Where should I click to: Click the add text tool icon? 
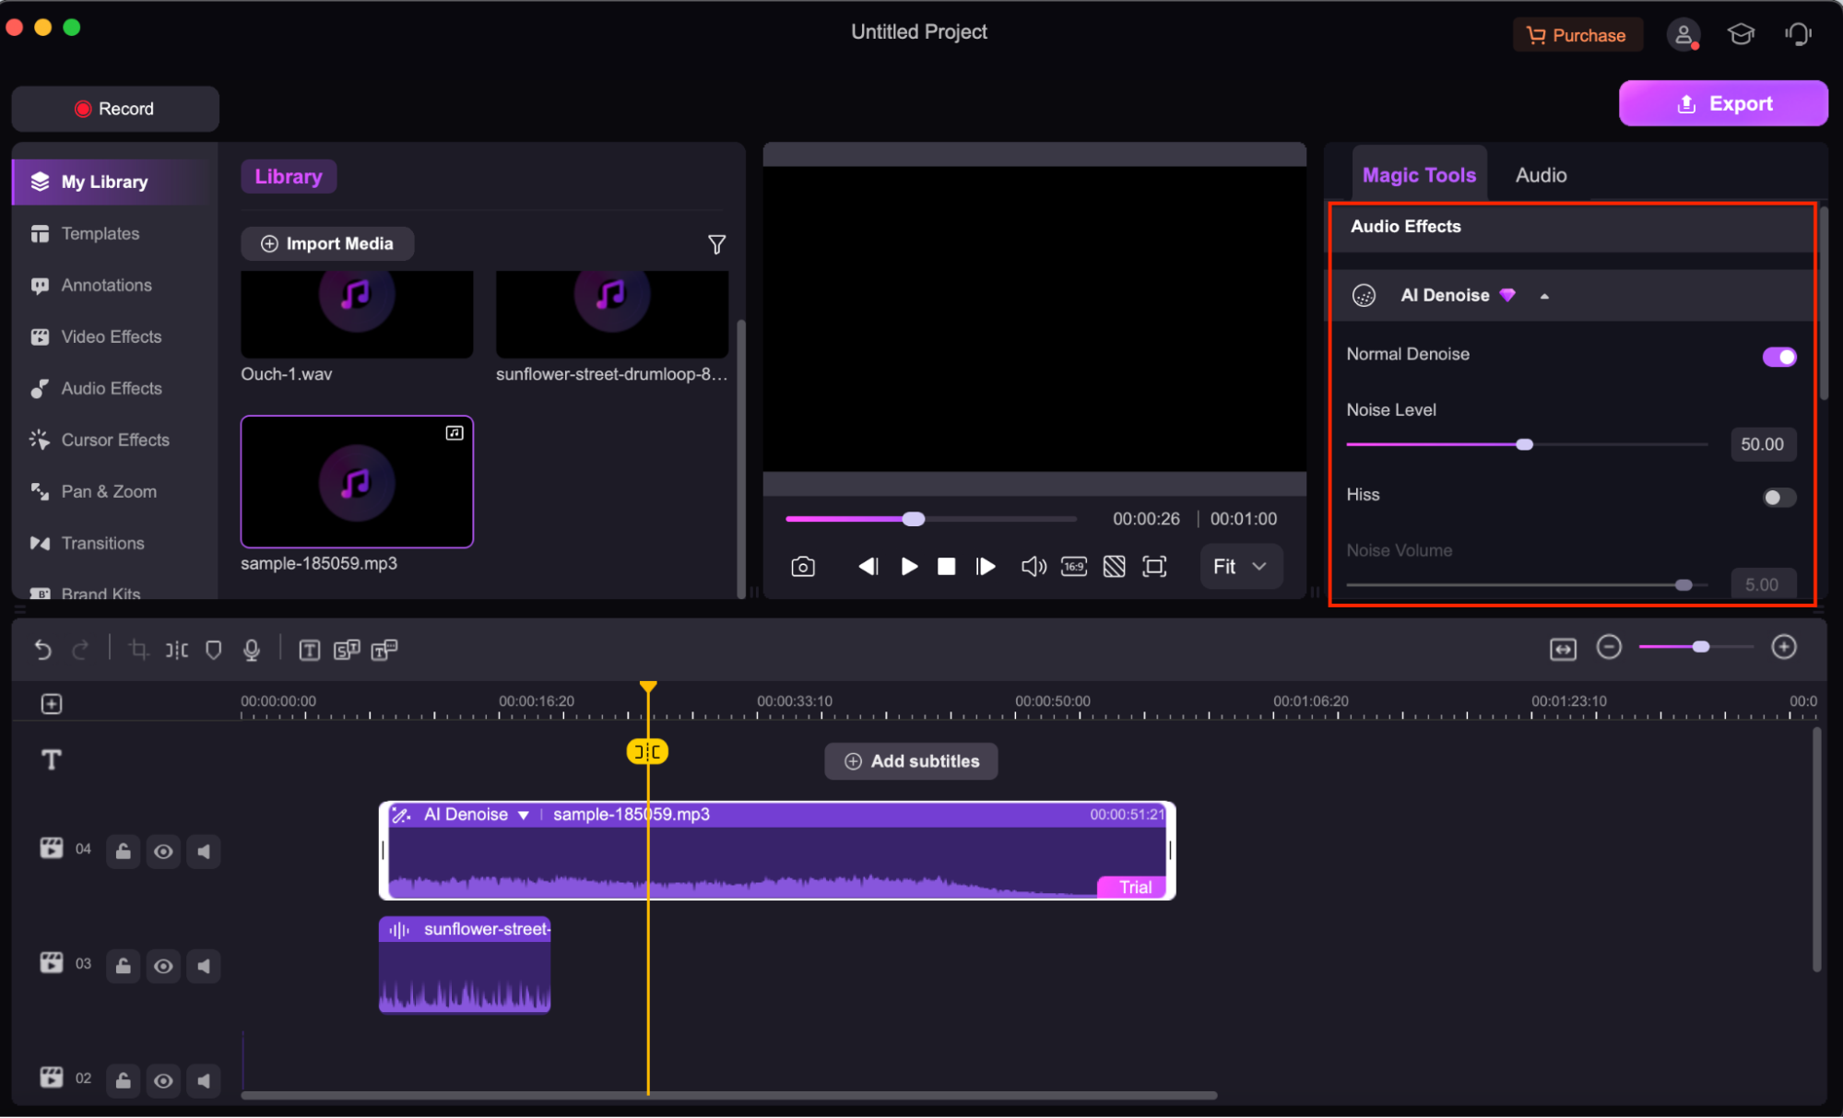310,650
